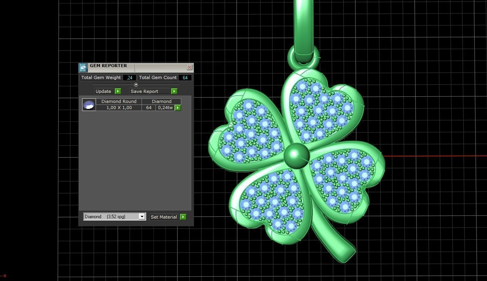Click the Total Gem Weight value field

[x=130, y=77]
